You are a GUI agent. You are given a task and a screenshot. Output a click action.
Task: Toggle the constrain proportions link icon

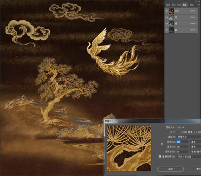click(162, 144)
